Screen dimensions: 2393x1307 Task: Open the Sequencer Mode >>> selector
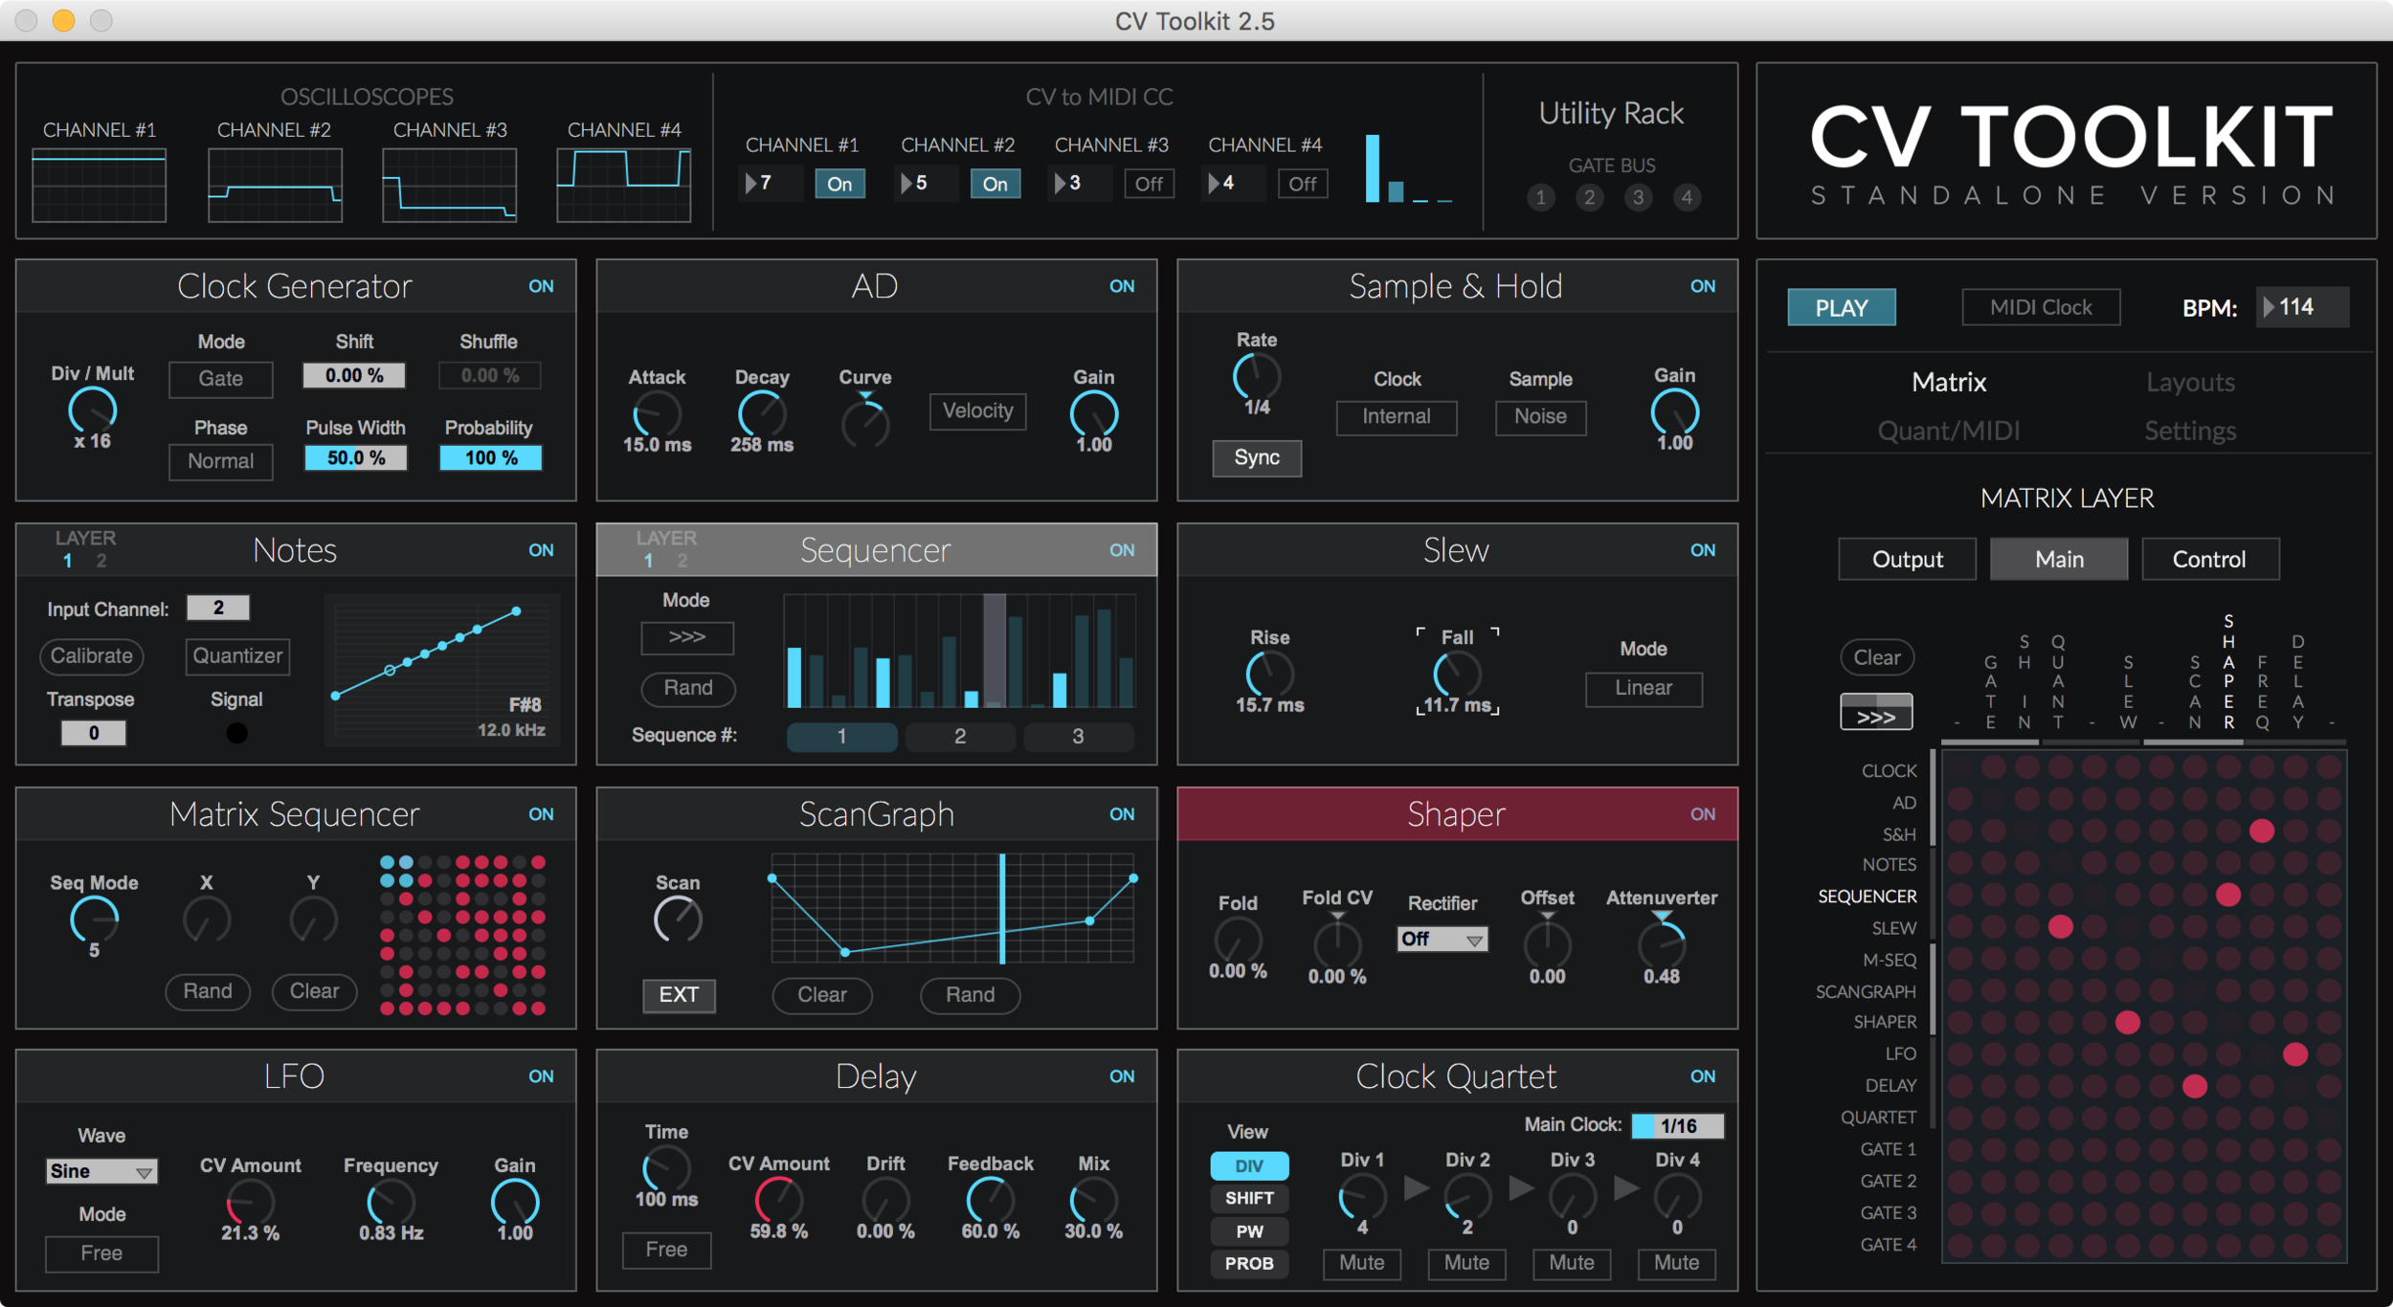pyautogui.click(x=687, y=637)
